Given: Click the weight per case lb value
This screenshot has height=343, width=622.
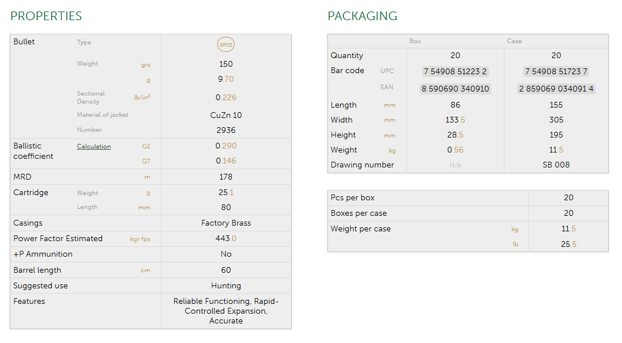Looking at the screenshot, I should [568, 245].
